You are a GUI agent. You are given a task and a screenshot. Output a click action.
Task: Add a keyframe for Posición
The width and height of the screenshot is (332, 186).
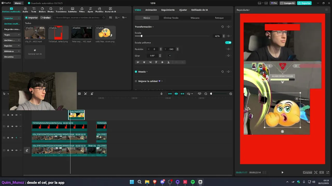click(229, 49)
